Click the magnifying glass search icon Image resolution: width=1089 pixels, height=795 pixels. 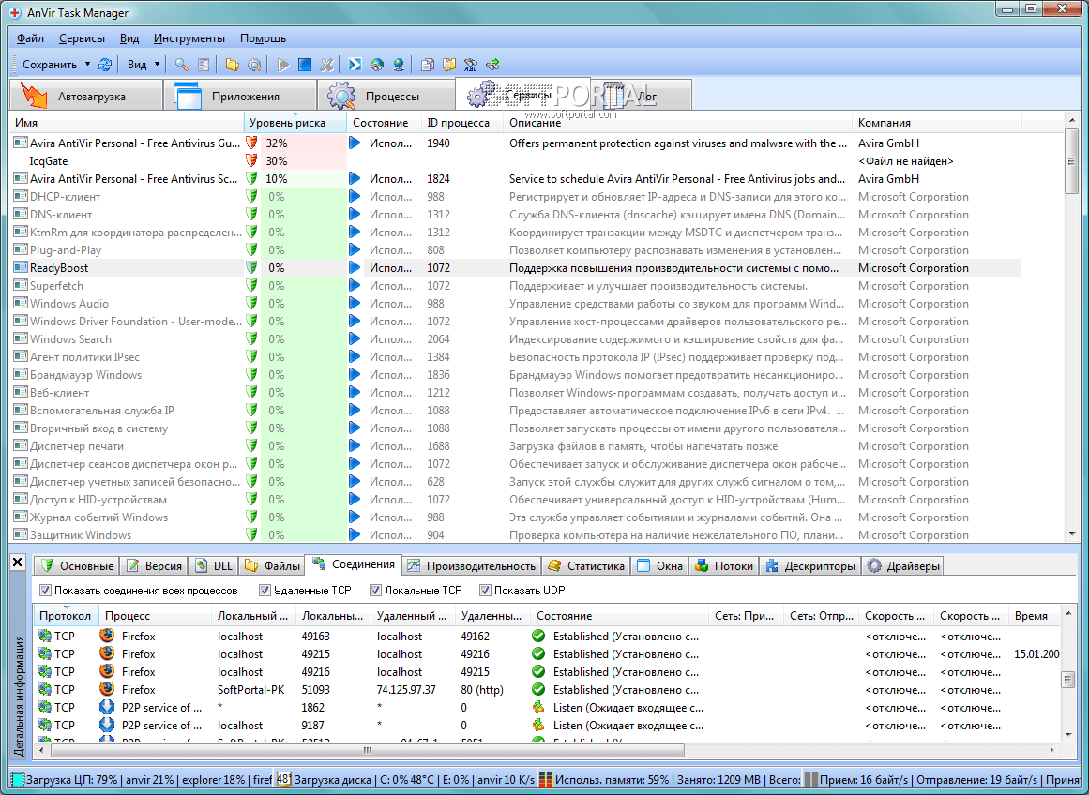[182, 65]
